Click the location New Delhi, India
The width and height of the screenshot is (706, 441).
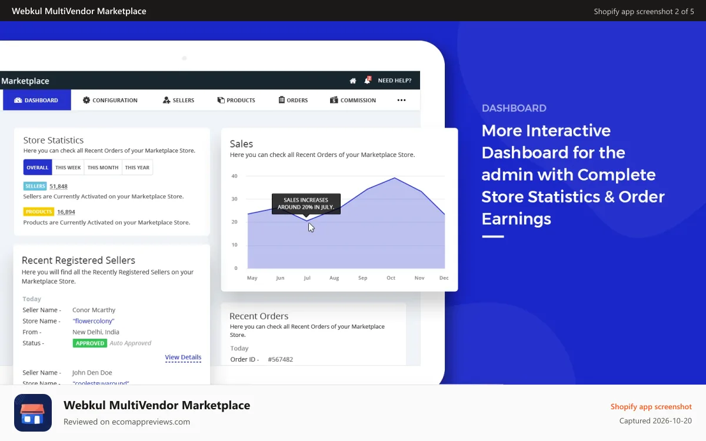[96, 332]
